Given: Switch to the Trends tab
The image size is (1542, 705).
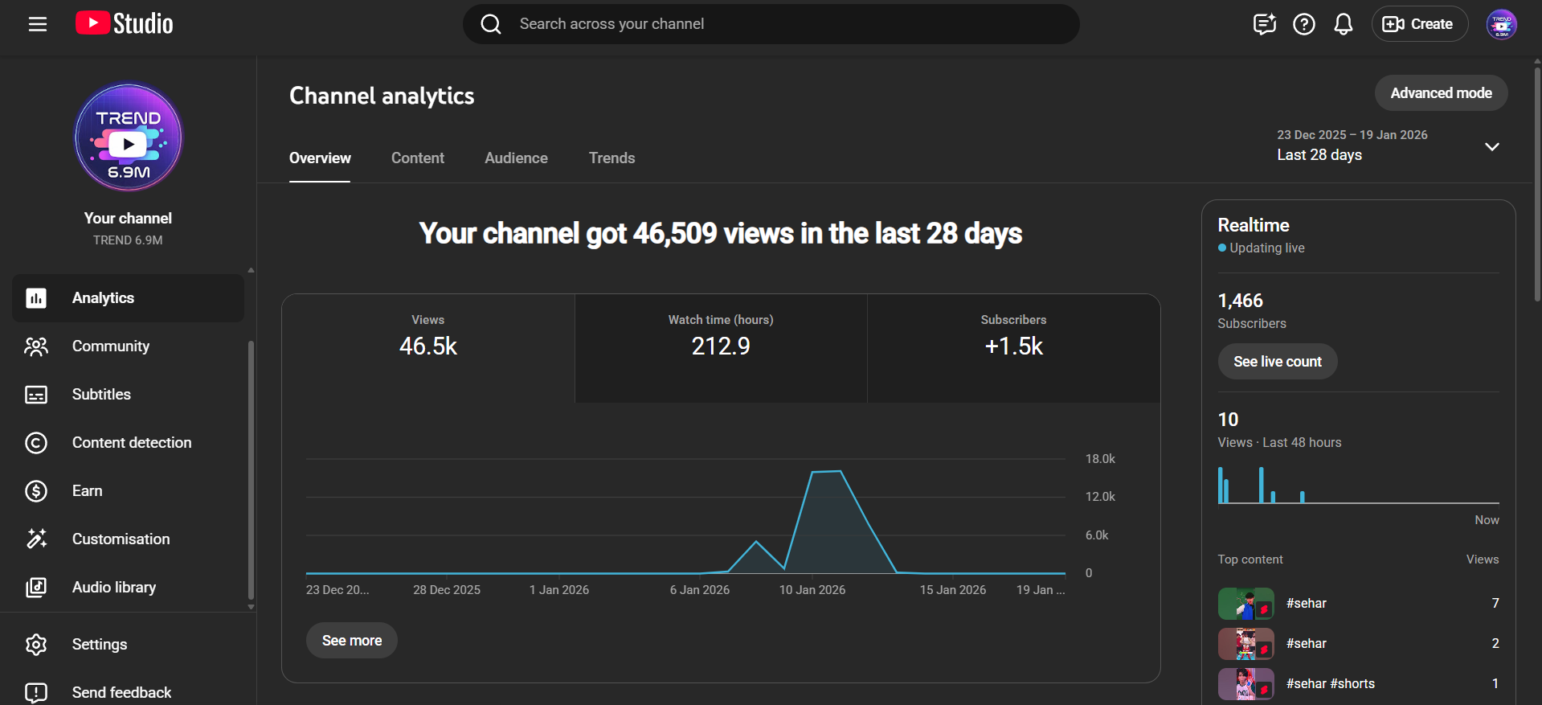Looking at the screenshot, I should (611, 158).
